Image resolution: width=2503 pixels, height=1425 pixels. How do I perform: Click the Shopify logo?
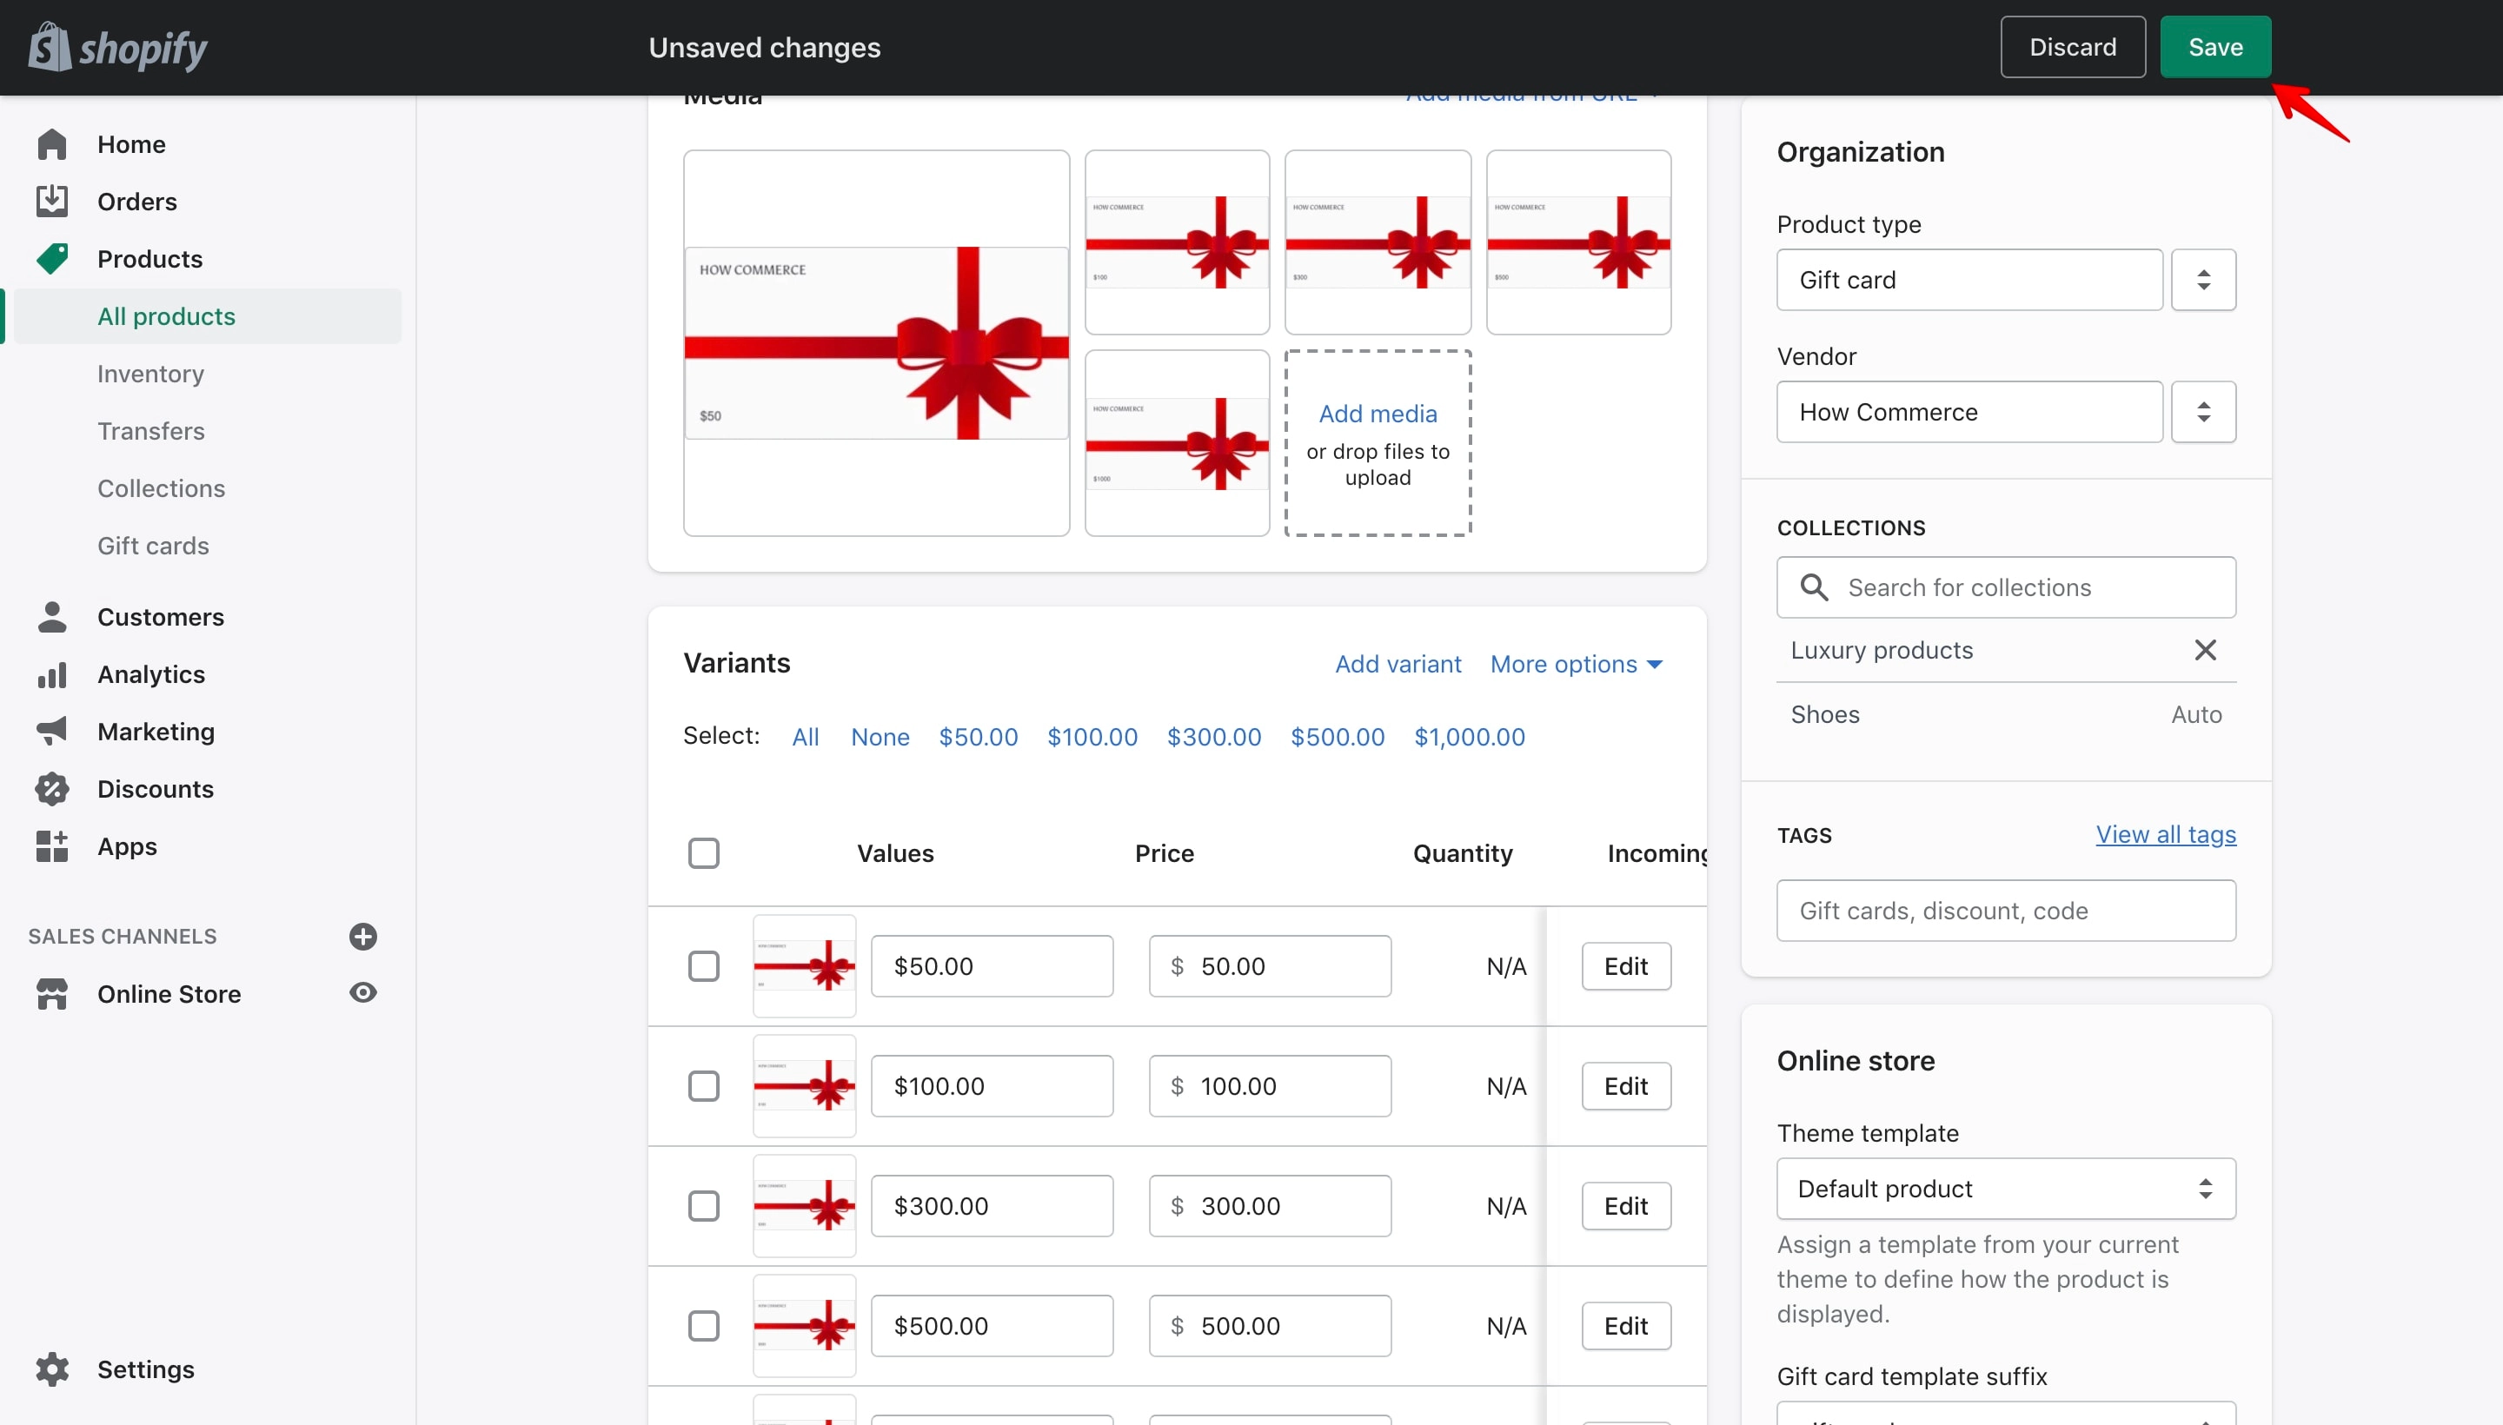[117, 47]
